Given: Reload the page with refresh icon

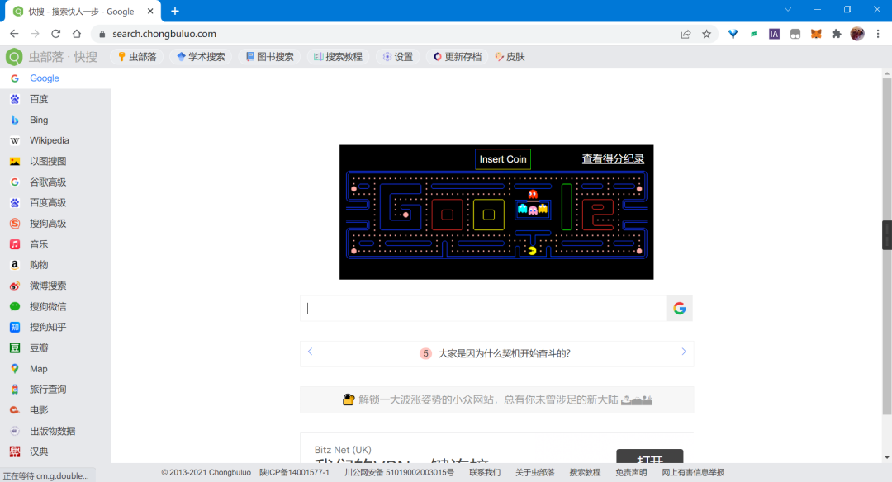Looking at the screenshot, I should [56, 34].
